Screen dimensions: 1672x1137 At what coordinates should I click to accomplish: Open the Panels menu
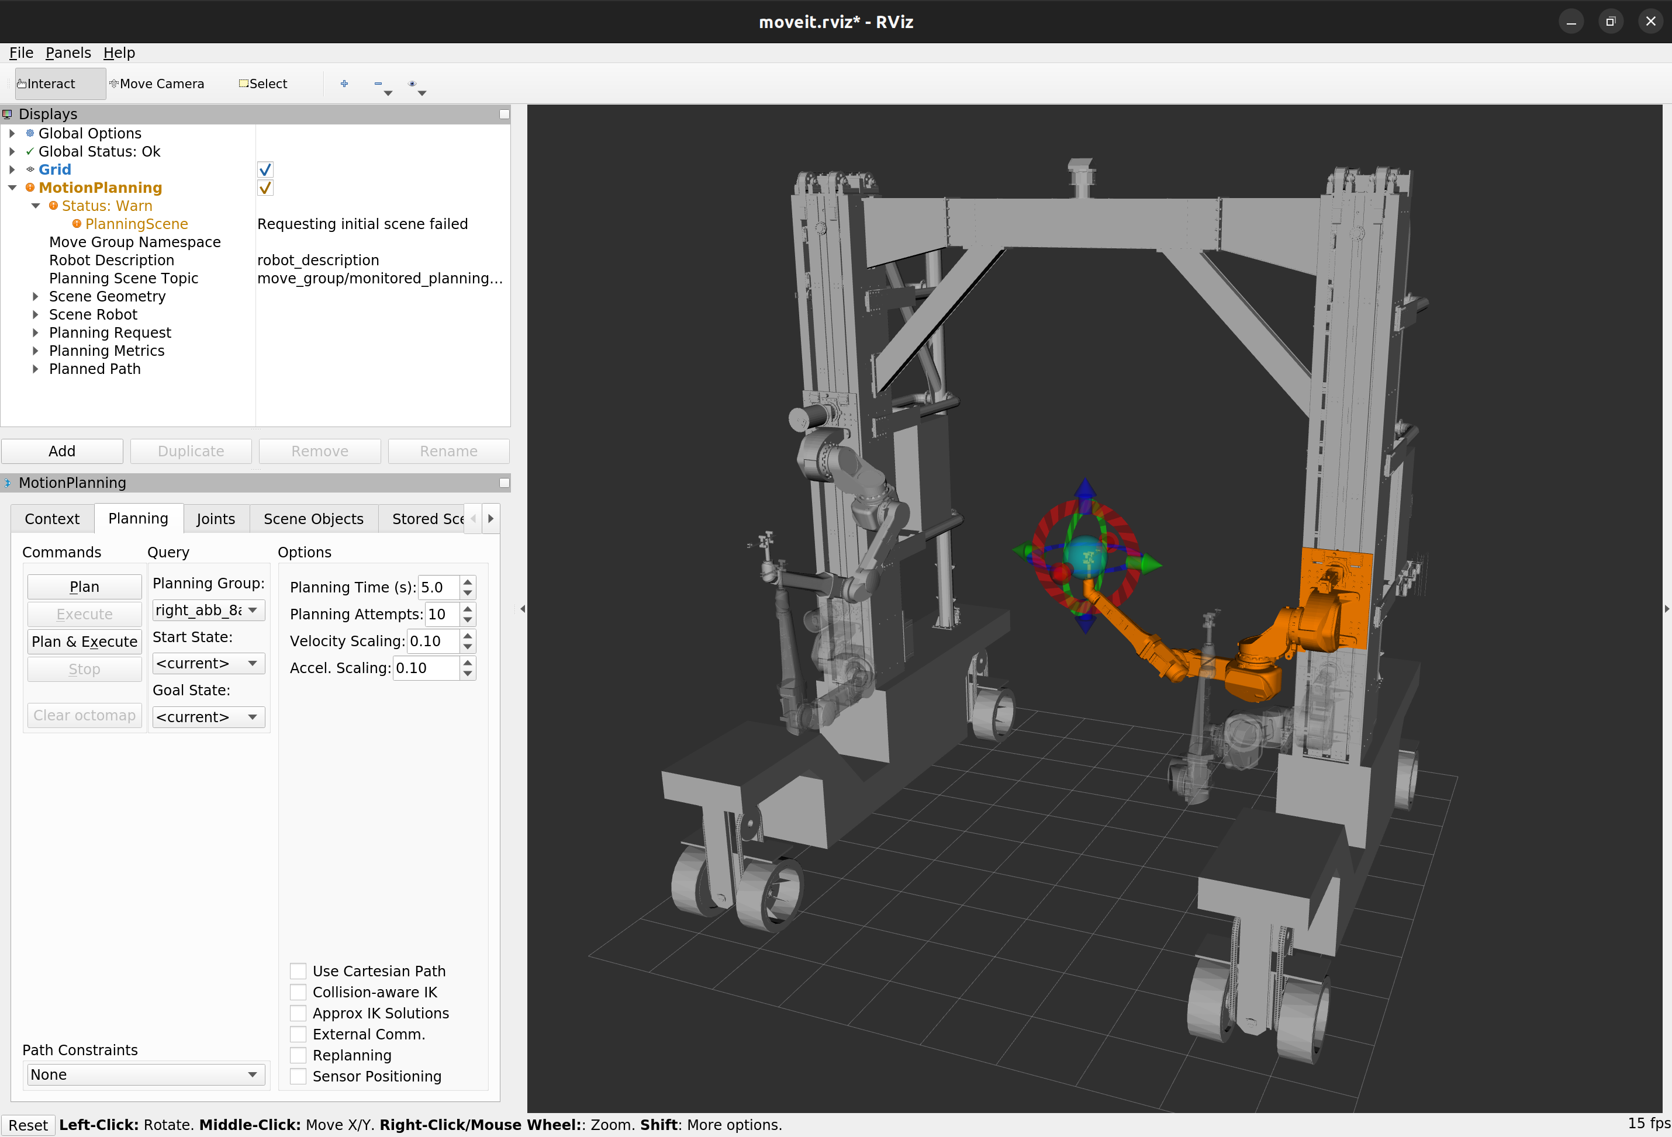coord(68,53)
